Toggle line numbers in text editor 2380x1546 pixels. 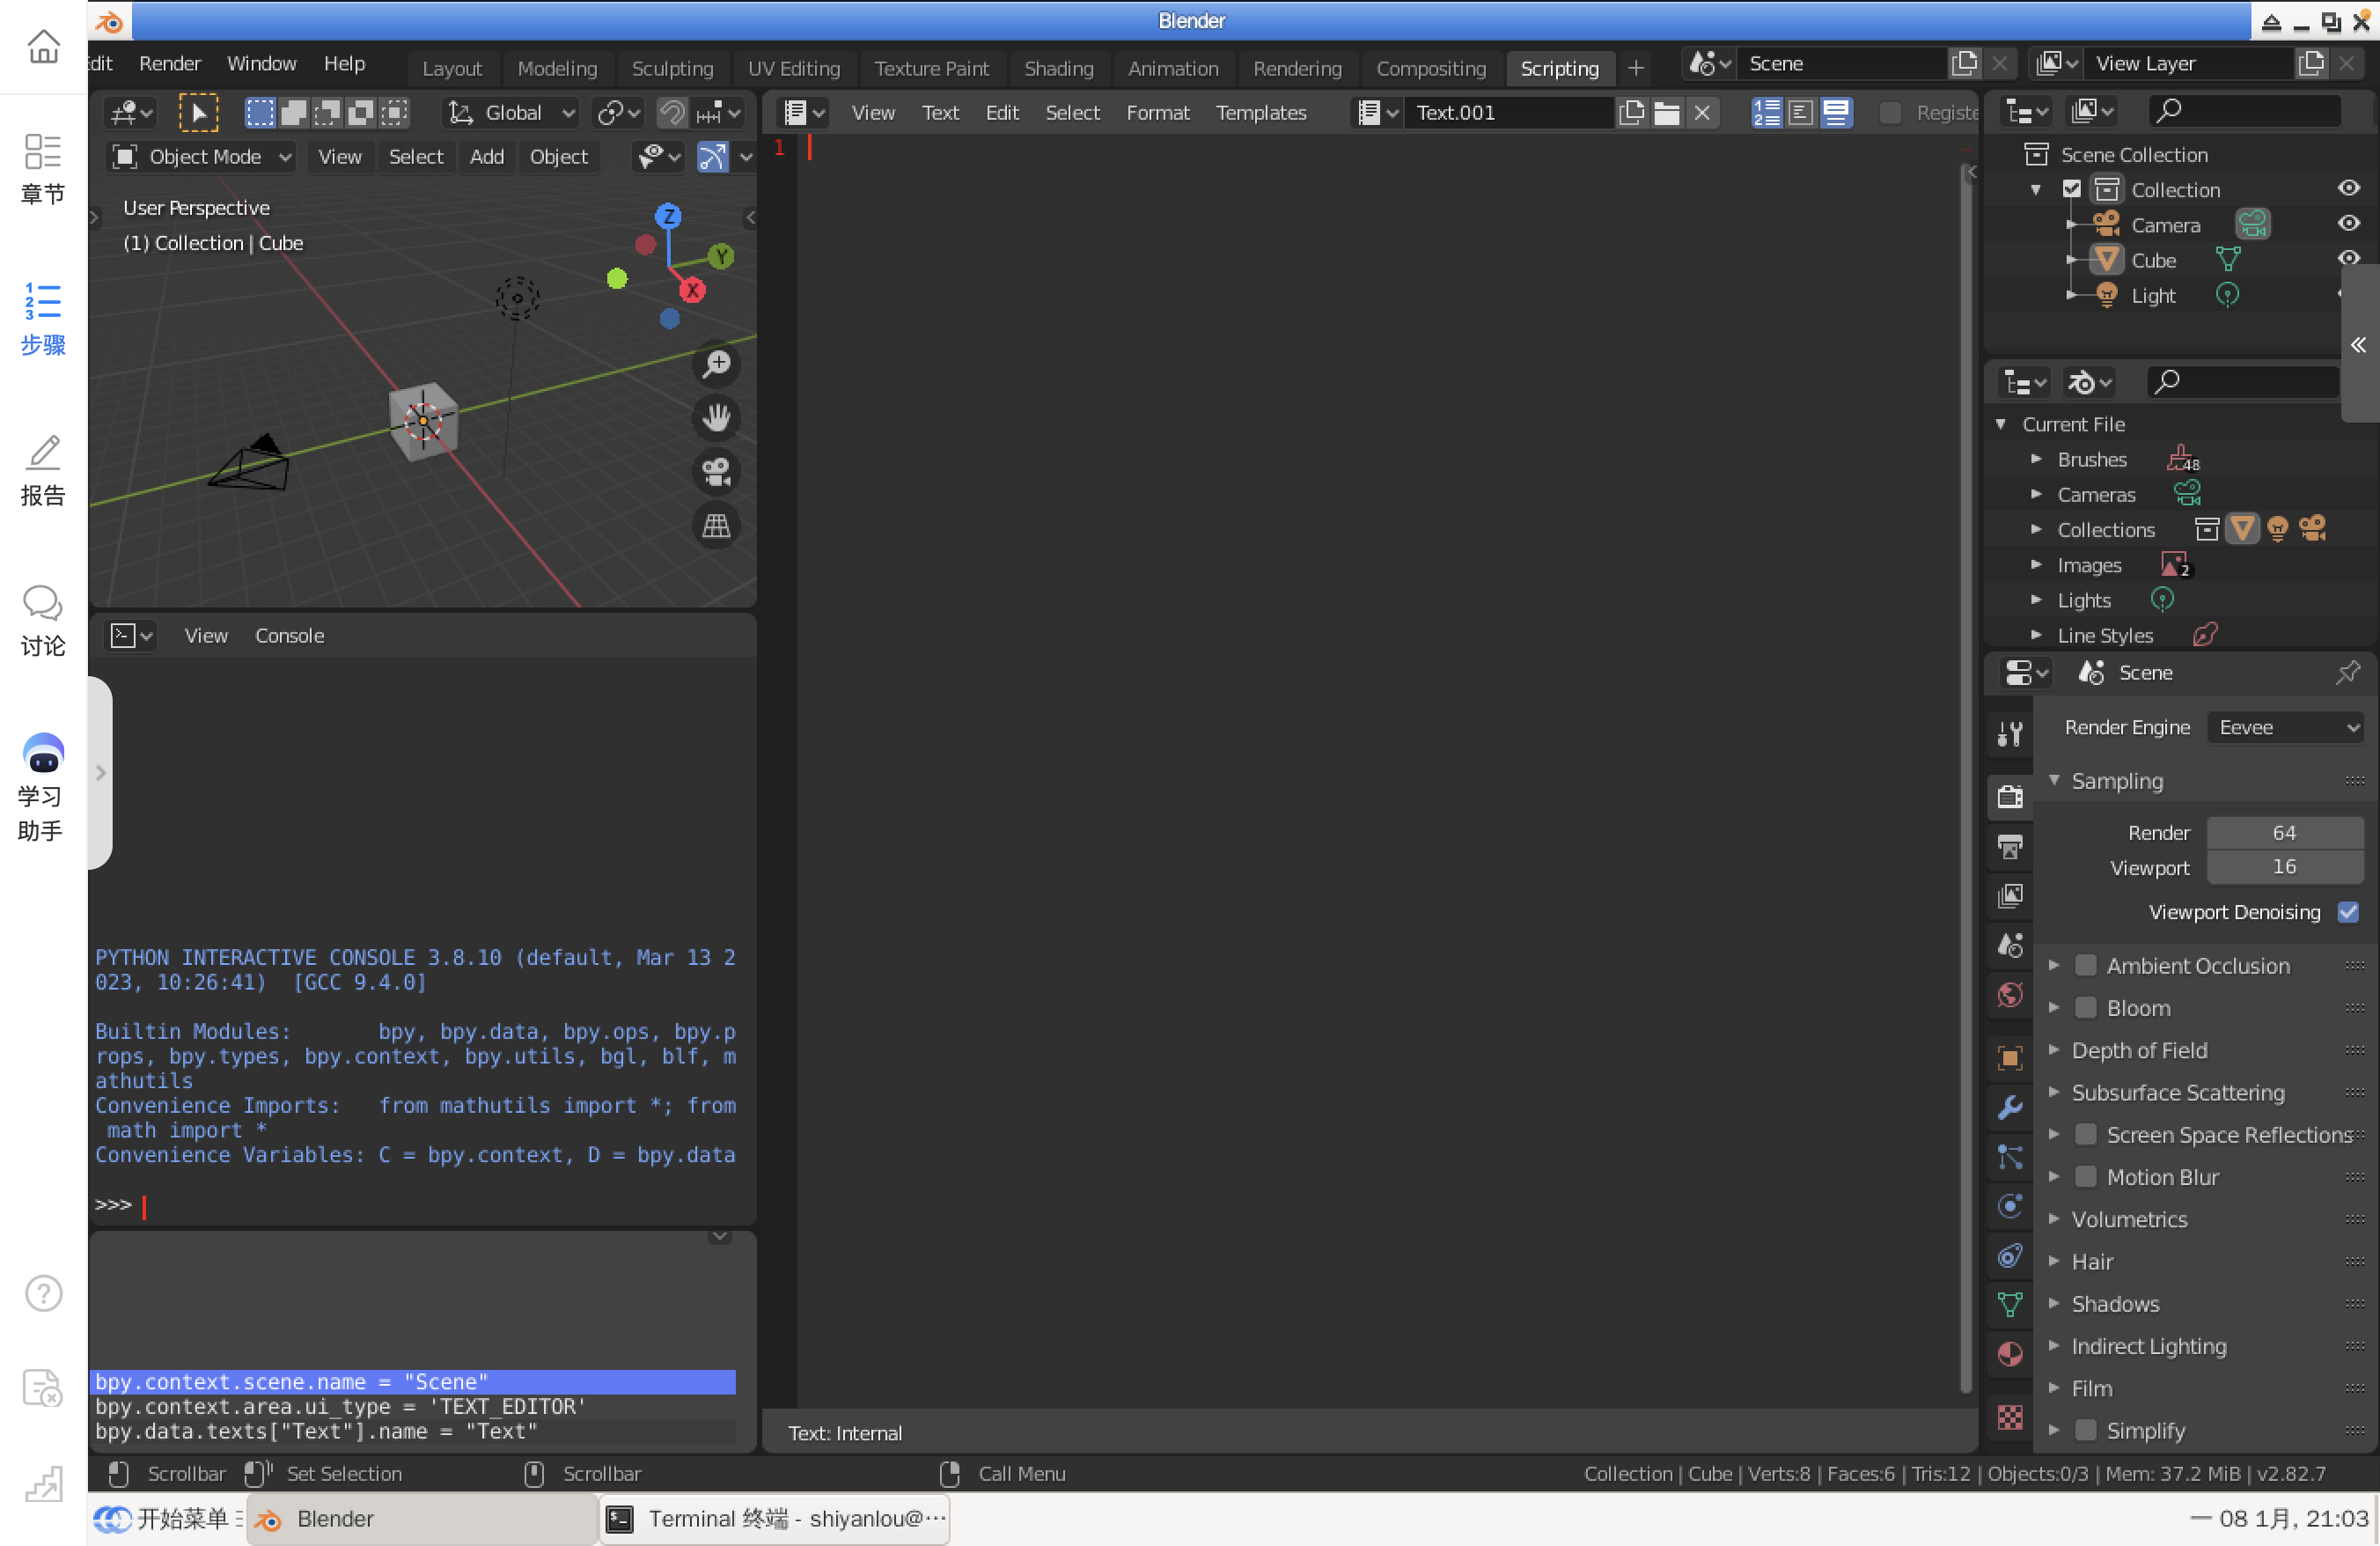[1766, 113]
